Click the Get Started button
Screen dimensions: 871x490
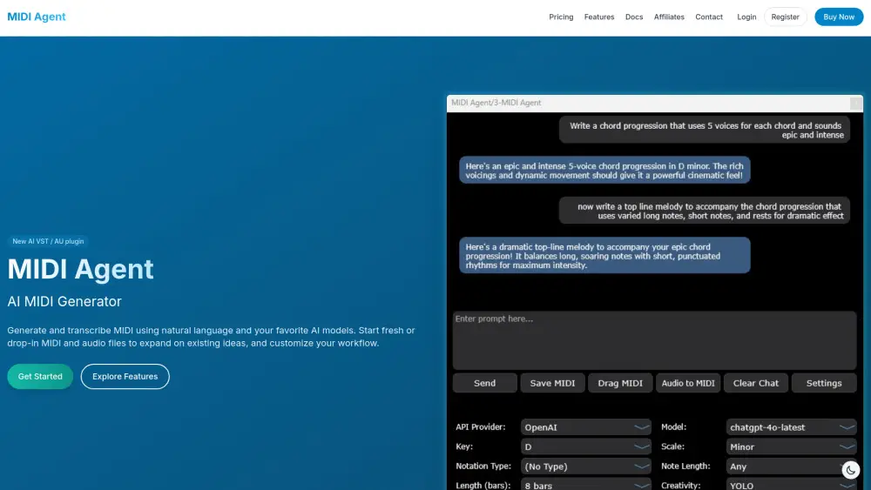[x=40, y=377]
